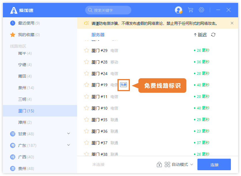This screenshot has height=176, width=241.
Task: Select server row 厦门 #28 移动
Action: [x=158, y=62]
